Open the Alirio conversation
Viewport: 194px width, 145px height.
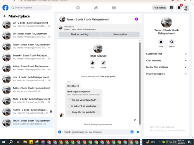coord(27,101)
